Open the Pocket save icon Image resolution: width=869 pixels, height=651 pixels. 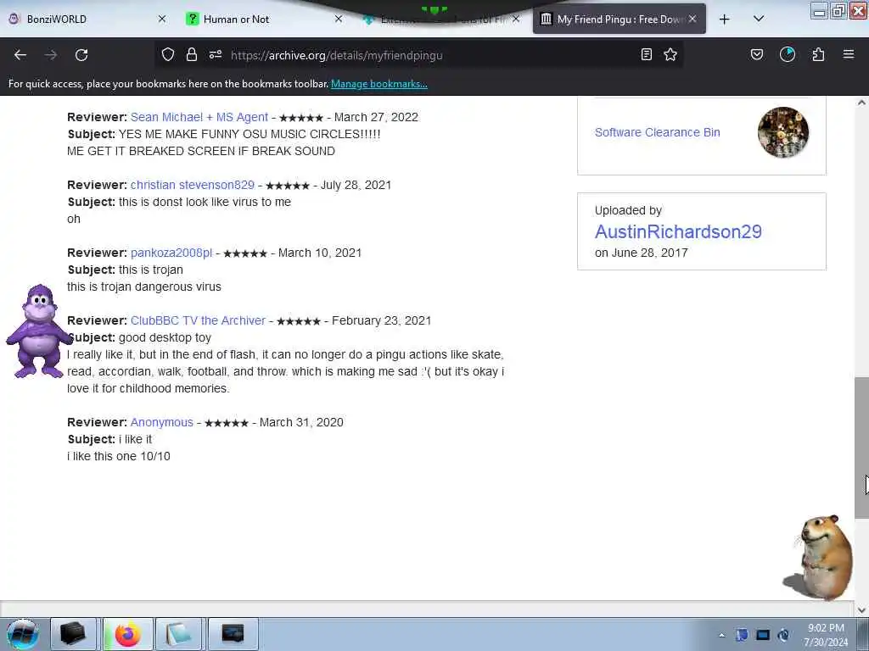pyautogui.click(x=757, y=54)
